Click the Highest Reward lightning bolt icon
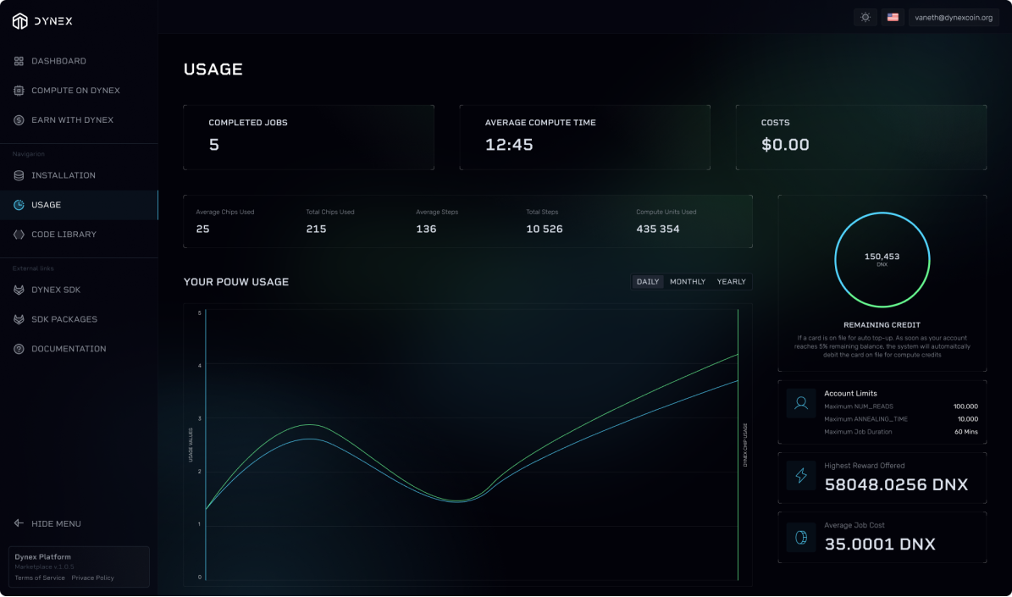Image resolution: width=1012 pixels, height=597 pixels. (801, 476)
